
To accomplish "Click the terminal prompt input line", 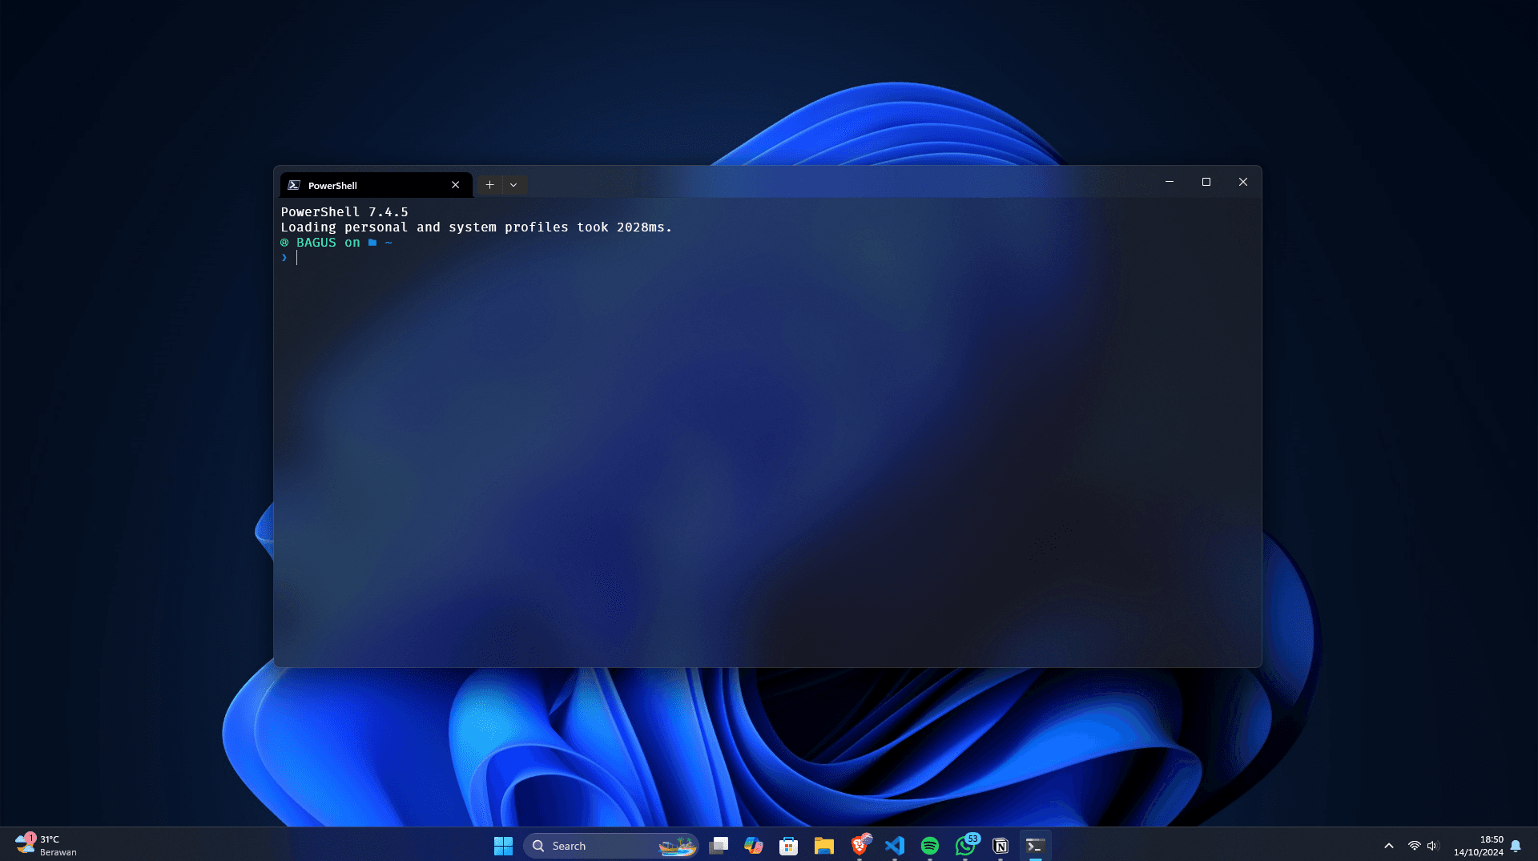I will [x=767, y=258].
